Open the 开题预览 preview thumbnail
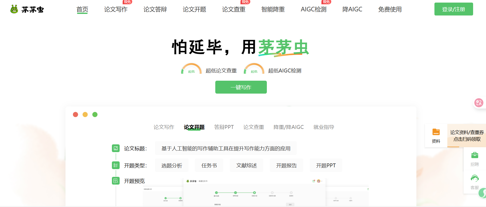 pos(254,192)
